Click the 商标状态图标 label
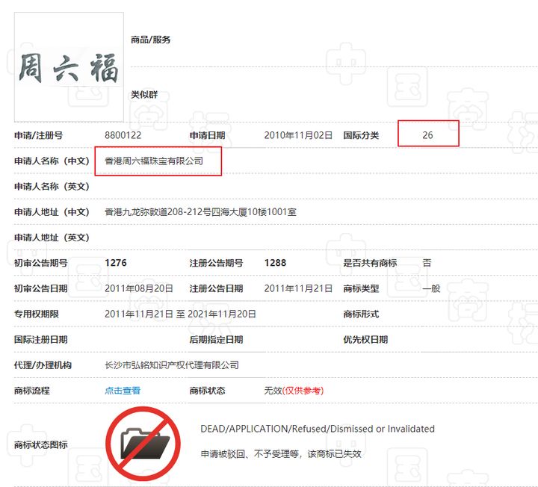538x487 pixels. (x=41, y=445)
